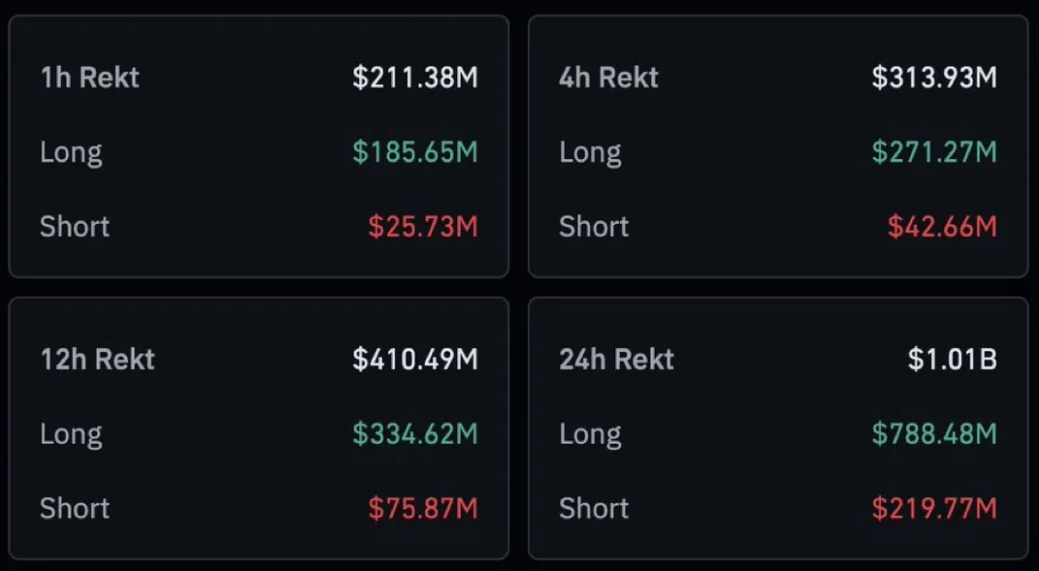This screenshot has width=1039, height=571.
Task: Click the Short label in 4h card
Action: (x=594, y=227)
